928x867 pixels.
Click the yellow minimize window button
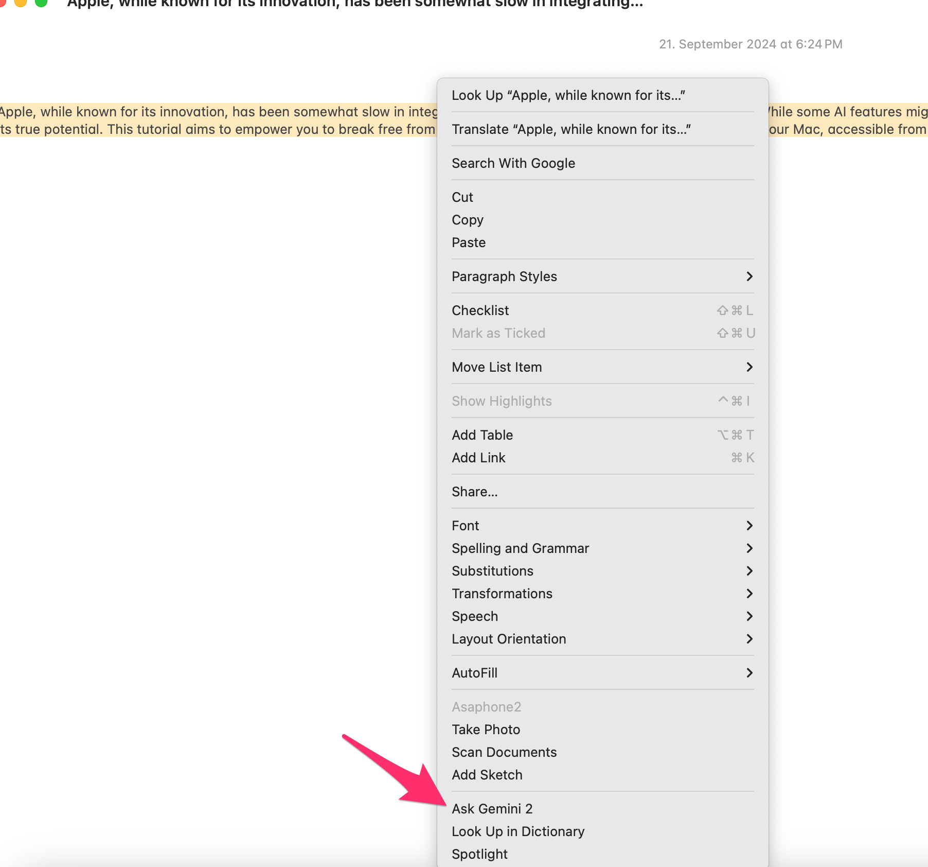pos(21,2)
